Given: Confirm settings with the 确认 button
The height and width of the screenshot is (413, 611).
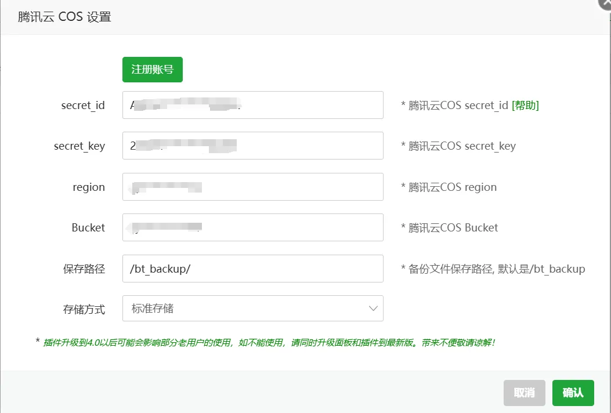Looking at the screenshot, I should 573,393.
